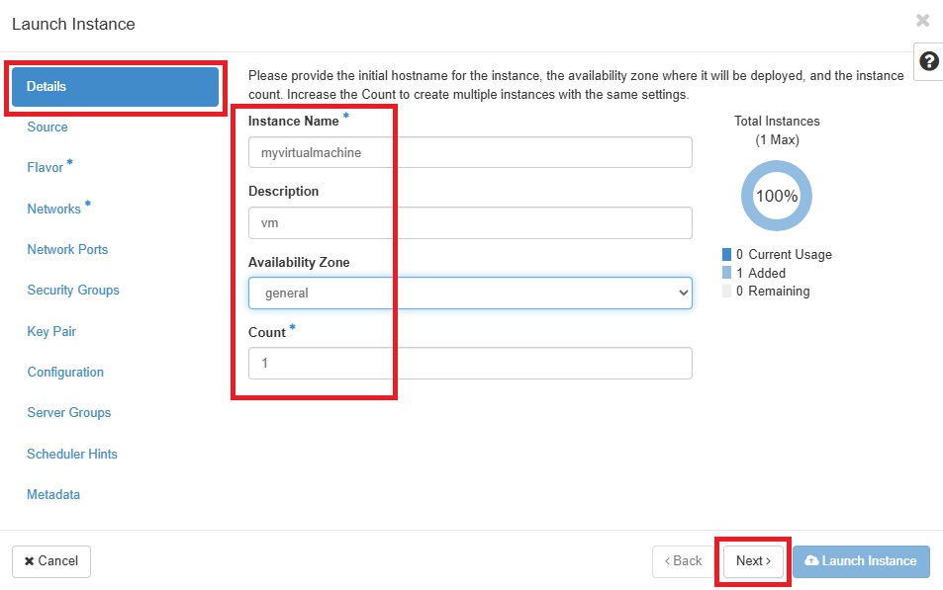Open the Flavor step
This screenshot has height=590, width=943.
pyautogui.click(x=46, y=168)
